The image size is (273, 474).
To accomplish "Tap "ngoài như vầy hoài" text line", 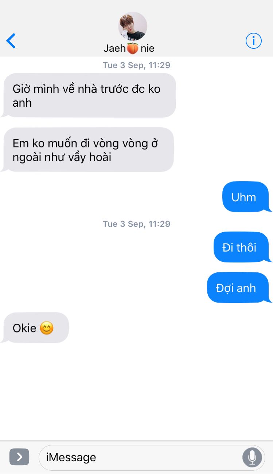I will point(62,157).
